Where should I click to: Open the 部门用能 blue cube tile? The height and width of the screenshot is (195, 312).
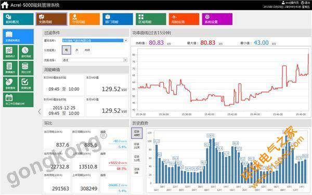click(x=118, y=19)
